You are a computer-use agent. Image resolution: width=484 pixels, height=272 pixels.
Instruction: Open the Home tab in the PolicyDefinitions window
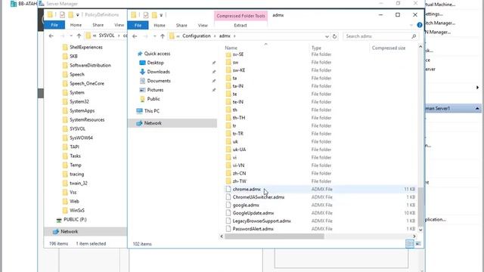tap(76, 25)
